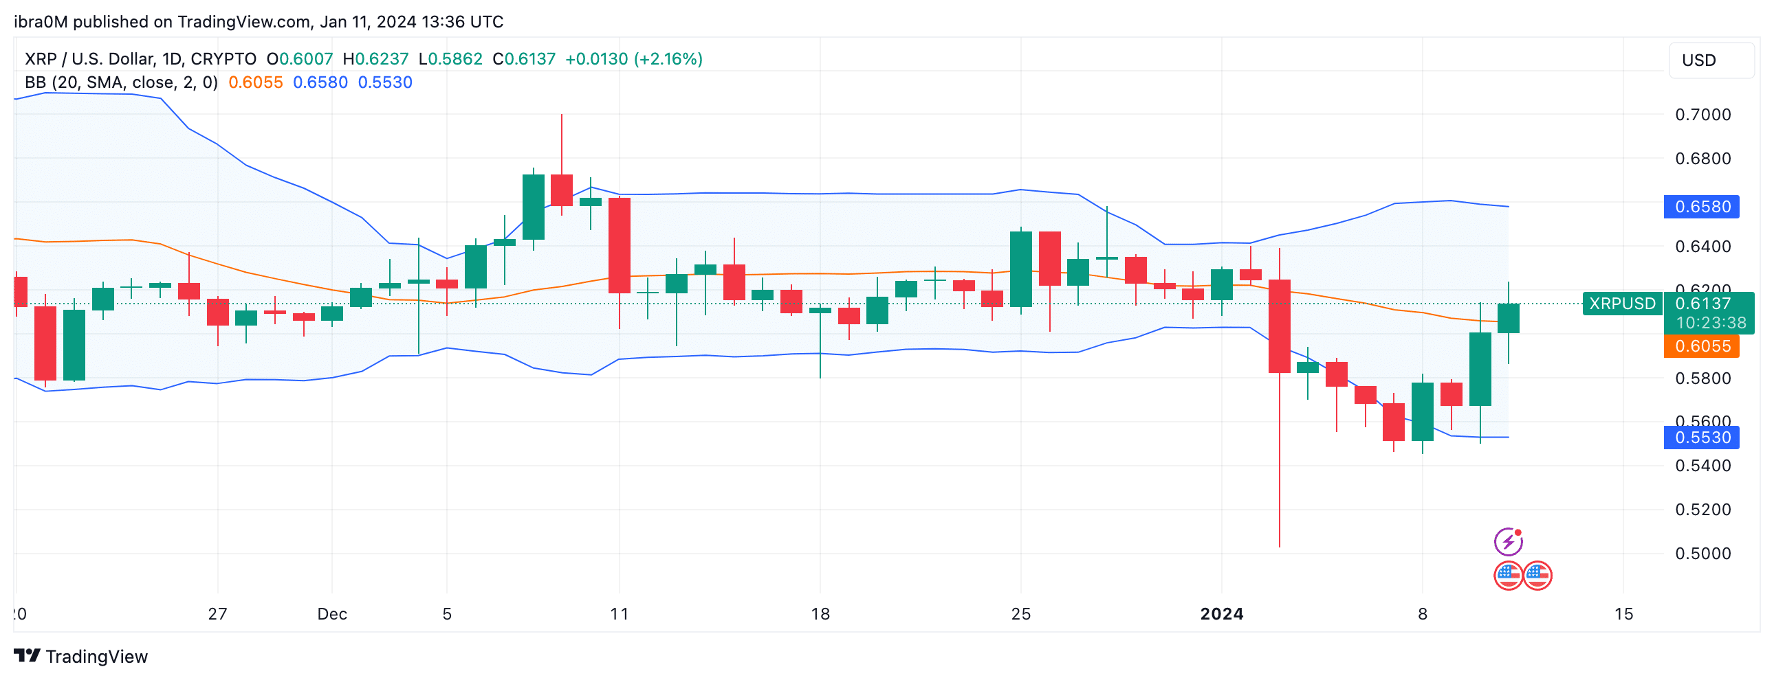
Task: Click the latest green candle on Jan 11
Action: (1508, 318)
